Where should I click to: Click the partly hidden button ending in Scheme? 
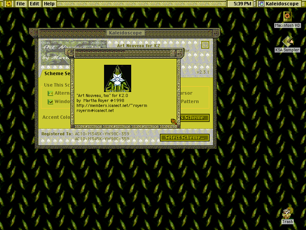195,118
